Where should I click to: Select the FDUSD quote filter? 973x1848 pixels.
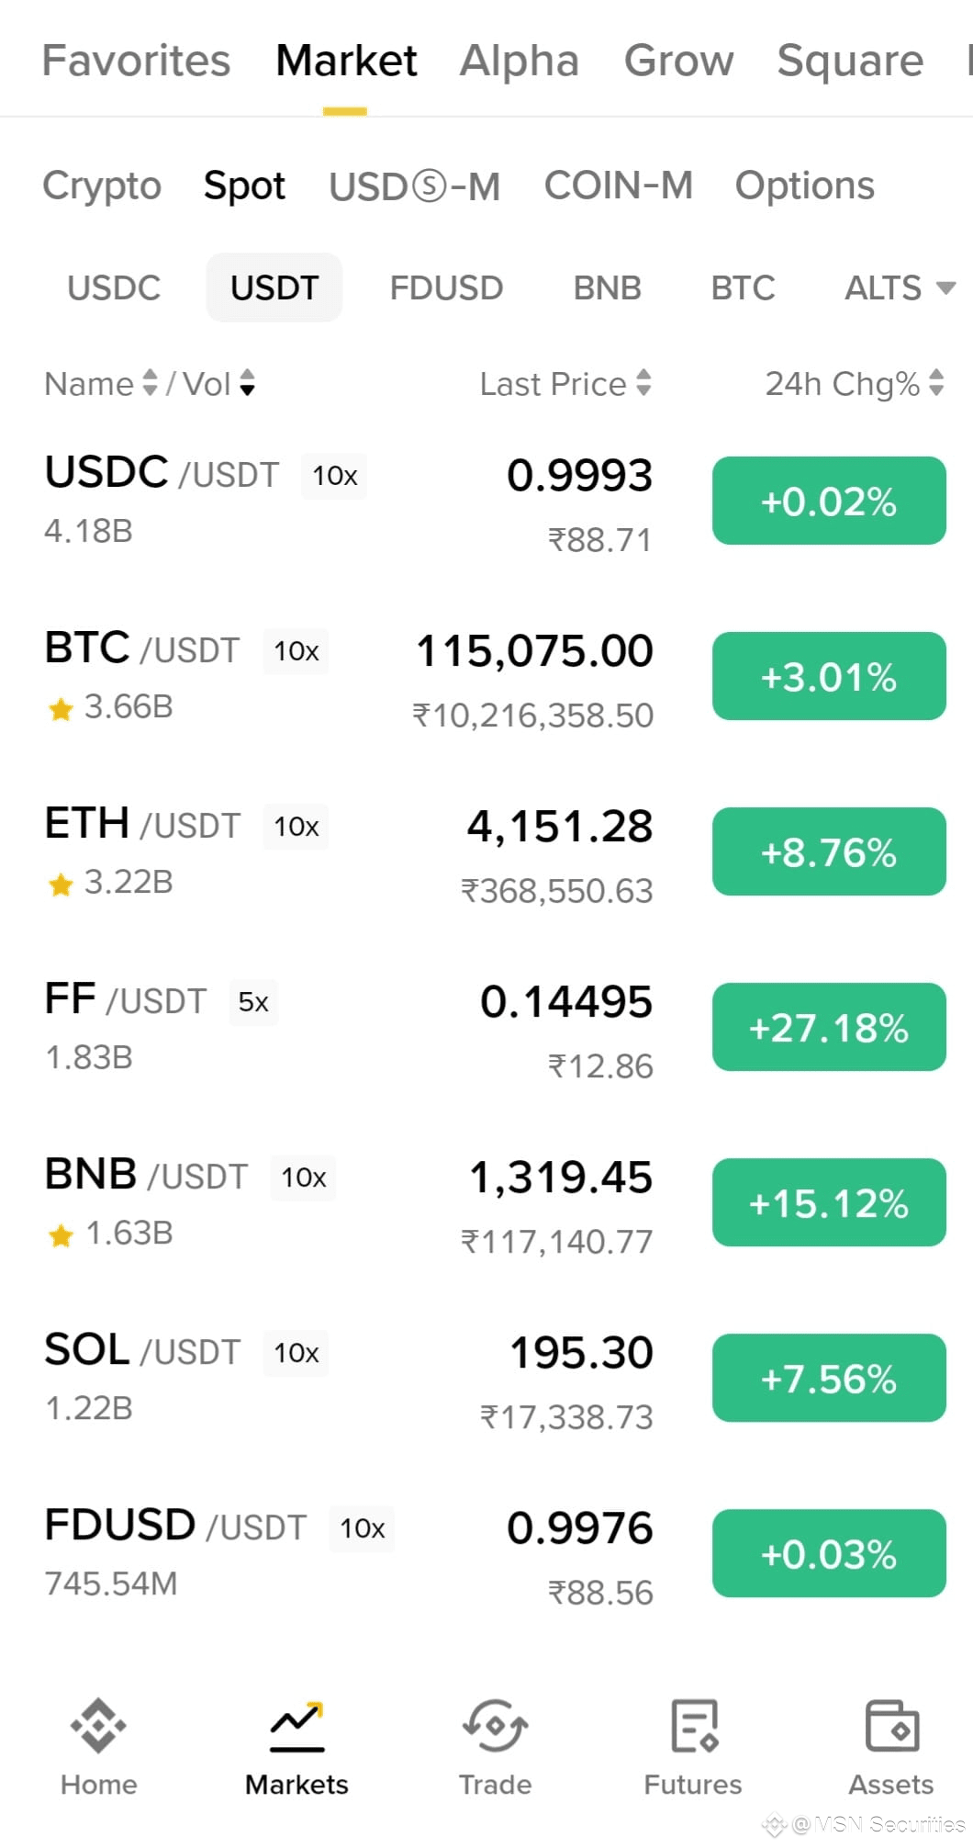(x=446, y=288)
